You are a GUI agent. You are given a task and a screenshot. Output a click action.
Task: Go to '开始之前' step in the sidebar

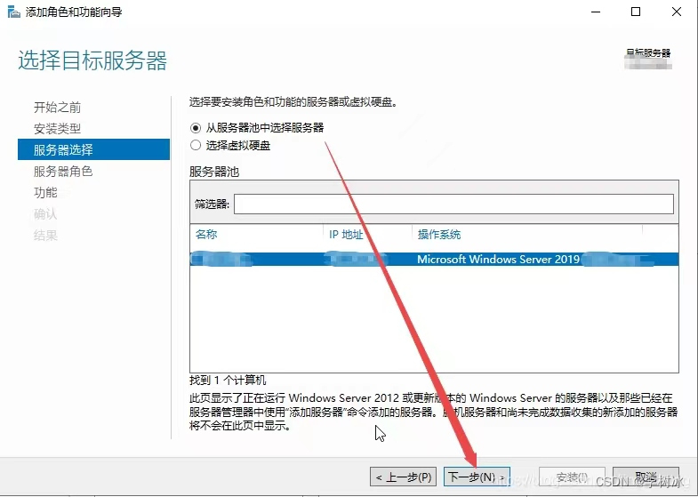pos(58,108)
